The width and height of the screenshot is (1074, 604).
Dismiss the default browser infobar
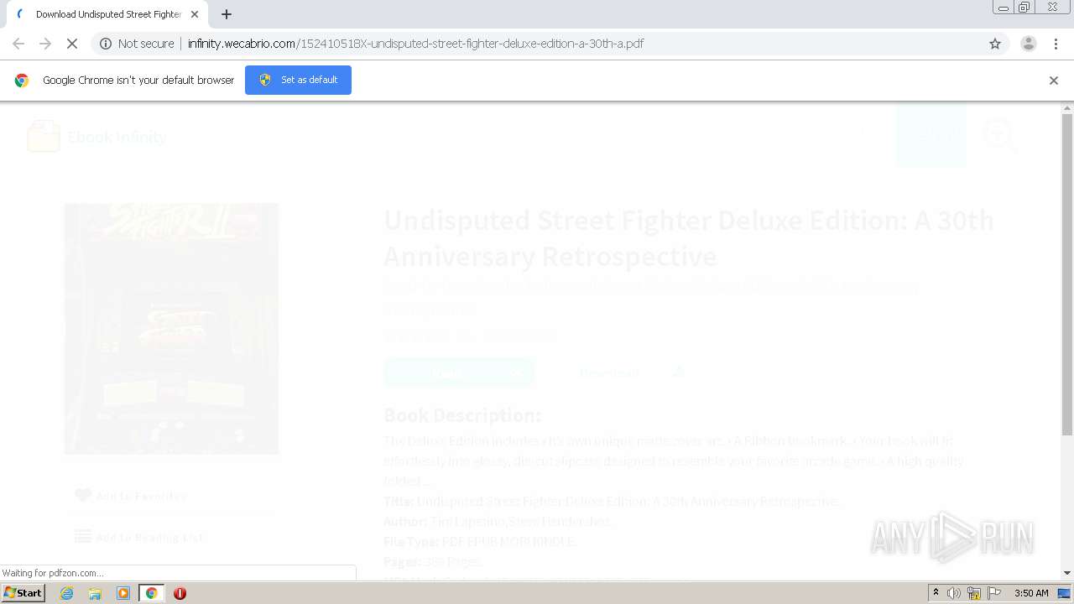pyautogui.click(x=1054, y=81)
